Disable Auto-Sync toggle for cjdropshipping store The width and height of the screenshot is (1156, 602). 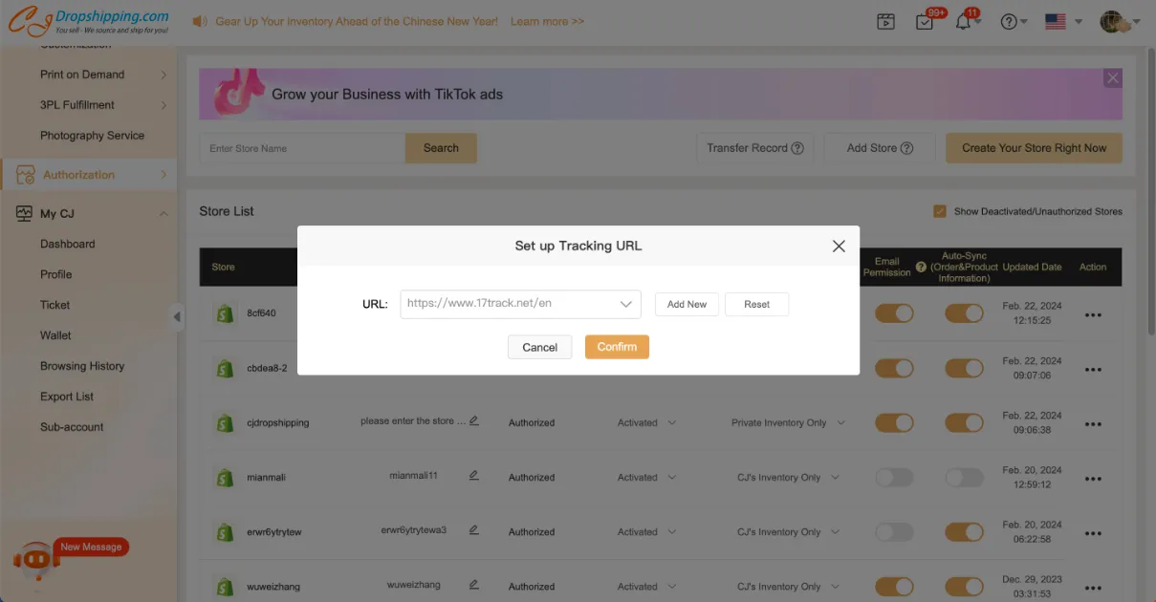(x=964, y=423)
